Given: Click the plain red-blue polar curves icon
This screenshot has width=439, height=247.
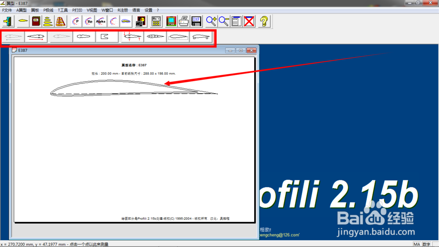Looking at the screenshot, I should click(x=113, y=21).
